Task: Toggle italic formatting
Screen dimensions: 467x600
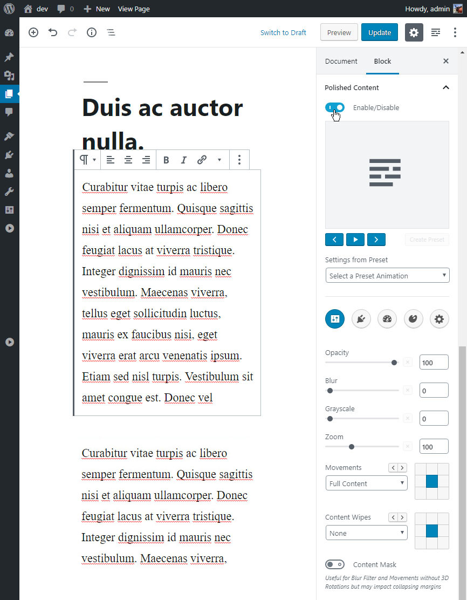Action: [183, 160]
